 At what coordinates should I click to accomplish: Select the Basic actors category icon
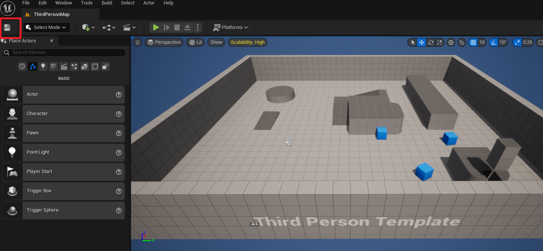(33, 66)
